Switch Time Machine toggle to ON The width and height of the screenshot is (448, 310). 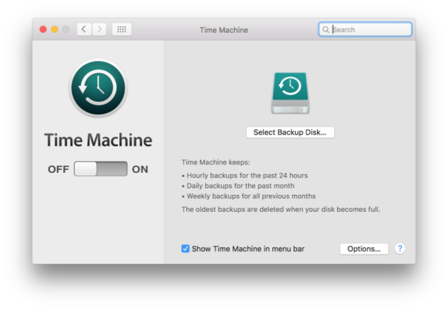click(x=101, y=169)
